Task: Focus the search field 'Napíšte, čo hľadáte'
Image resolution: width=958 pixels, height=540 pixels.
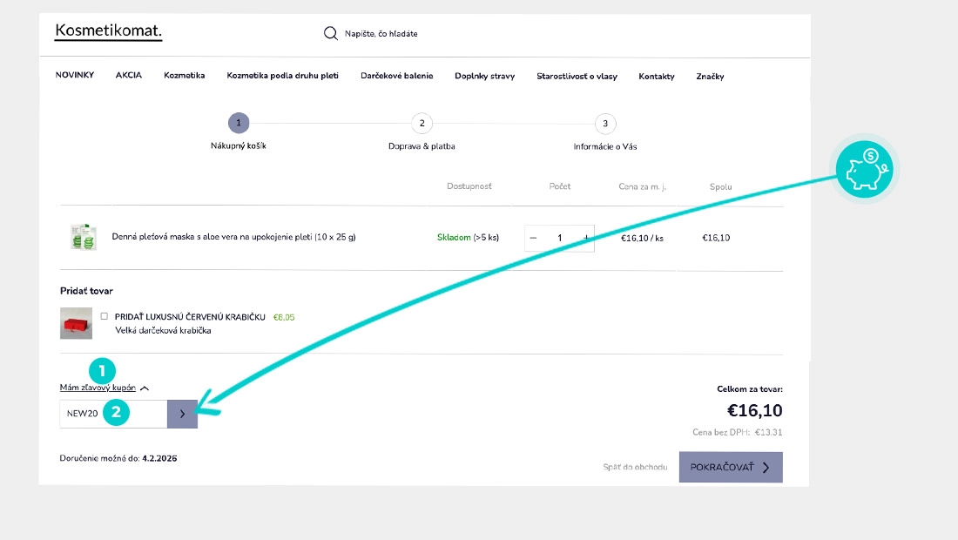Action: (381, 34)
